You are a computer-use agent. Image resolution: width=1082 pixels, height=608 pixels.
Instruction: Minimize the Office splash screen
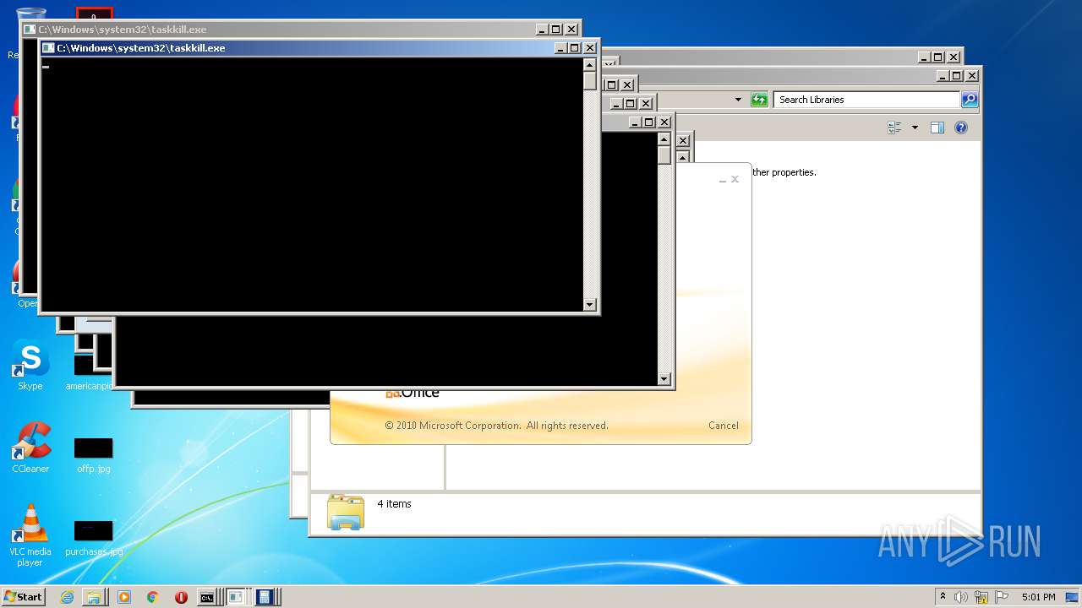point(722,180)
